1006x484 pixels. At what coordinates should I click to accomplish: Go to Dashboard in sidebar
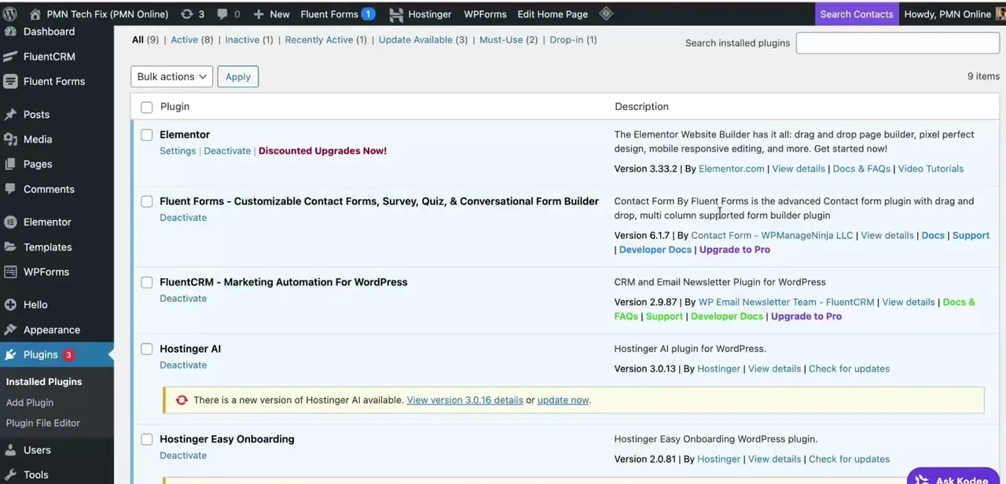point(49,31)
